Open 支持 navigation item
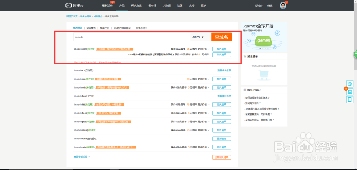 point(192,6)
